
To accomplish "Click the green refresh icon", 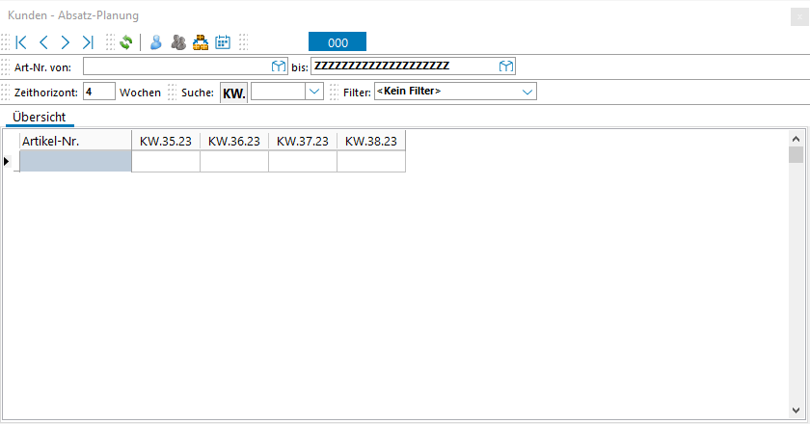I will pyautogui.click(x=125, y=42).
